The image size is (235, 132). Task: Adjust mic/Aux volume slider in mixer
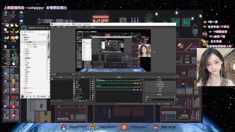click(116, 83)
